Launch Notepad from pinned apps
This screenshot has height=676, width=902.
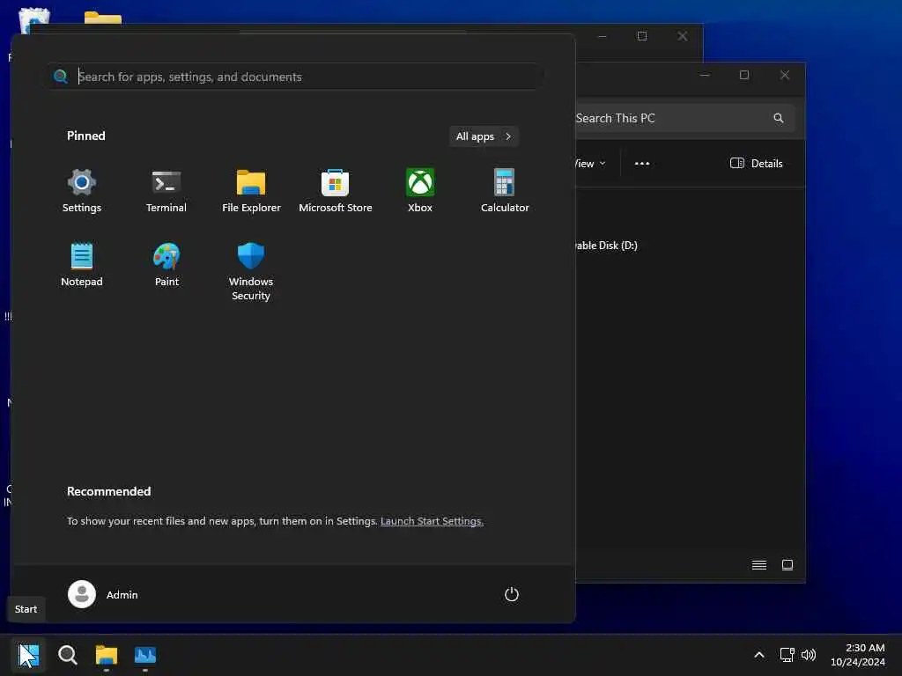point(82,264)
